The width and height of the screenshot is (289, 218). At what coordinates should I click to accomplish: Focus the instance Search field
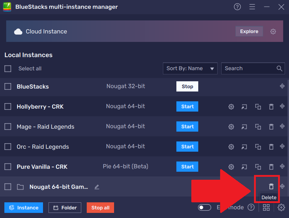(x=253, y=69)
